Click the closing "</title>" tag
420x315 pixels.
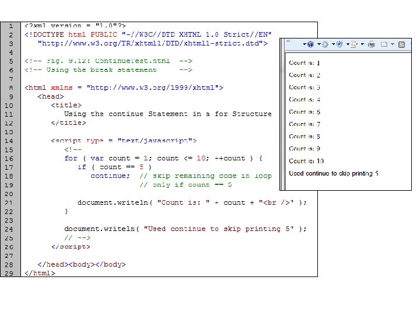click(69, 123)
